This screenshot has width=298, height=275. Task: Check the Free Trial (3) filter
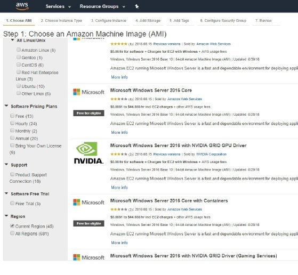pos(12,203)
